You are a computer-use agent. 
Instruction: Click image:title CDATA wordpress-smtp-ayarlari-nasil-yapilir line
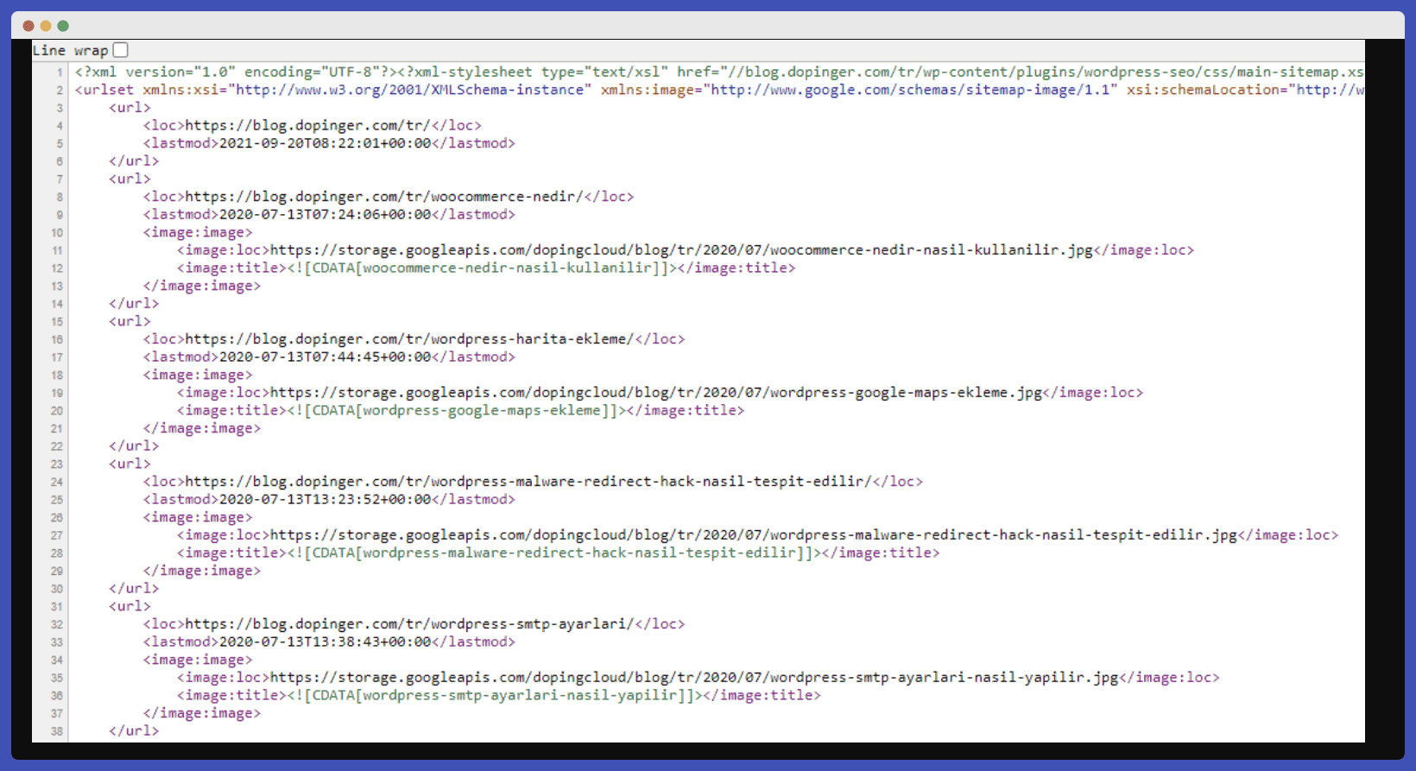(x=498, y=695)
